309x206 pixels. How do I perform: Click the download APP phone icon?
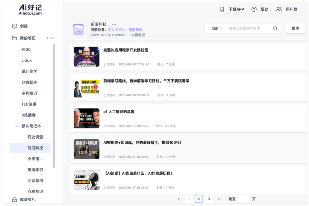click(x=222, y=9)
